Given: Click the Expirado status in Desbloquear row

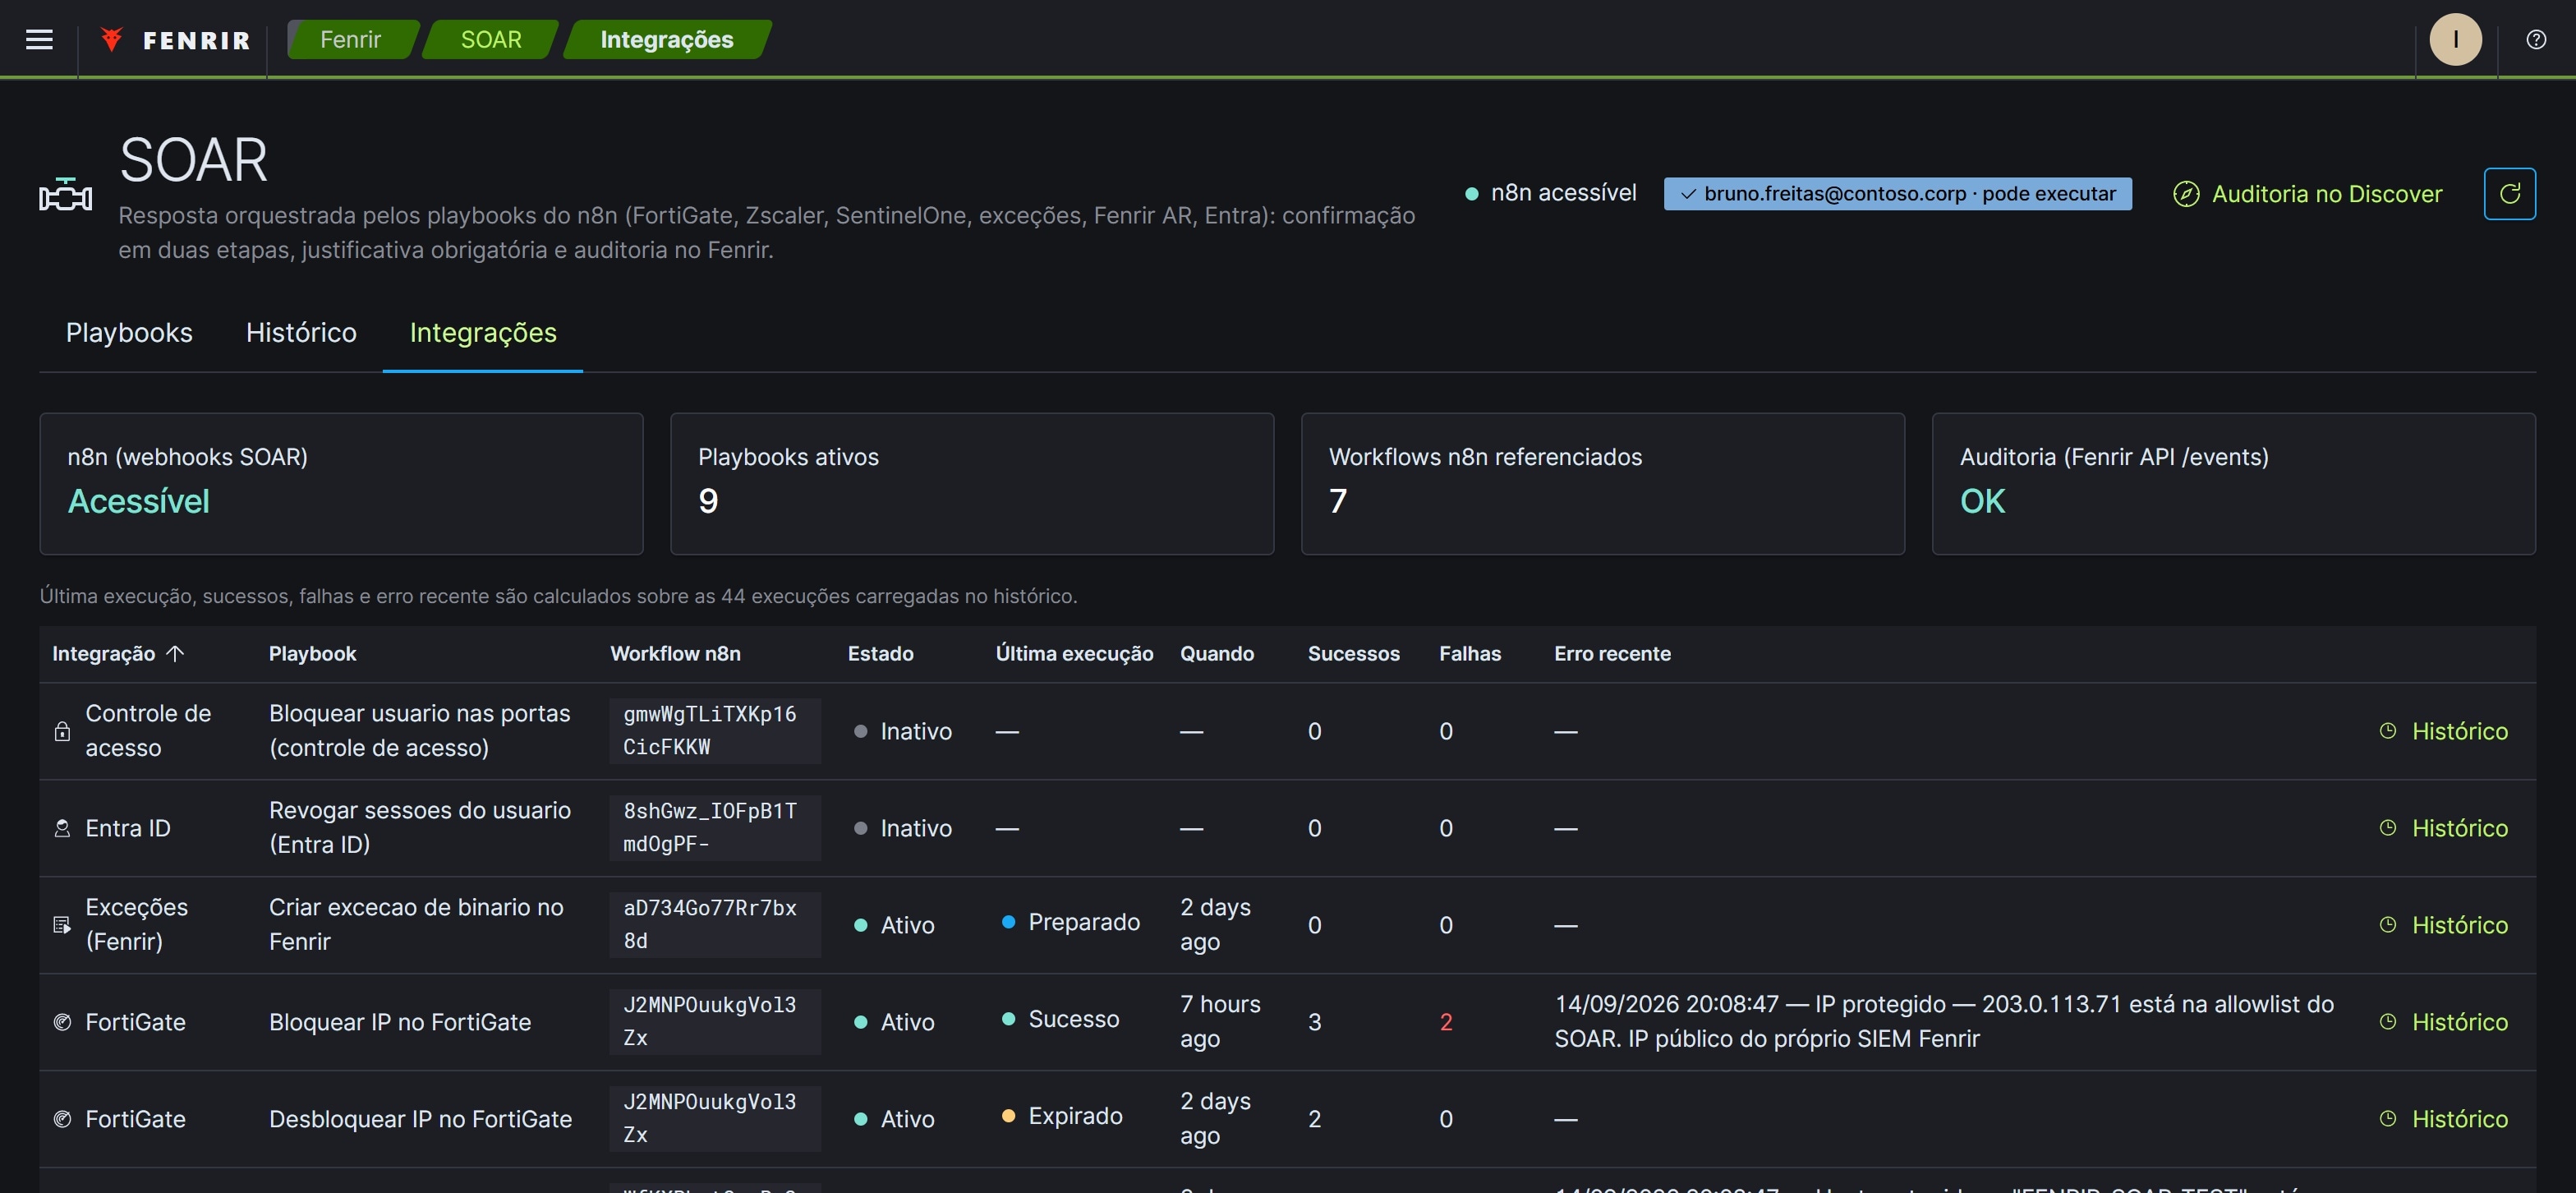Looking at the screenshot, I should coord(1062,1116).
